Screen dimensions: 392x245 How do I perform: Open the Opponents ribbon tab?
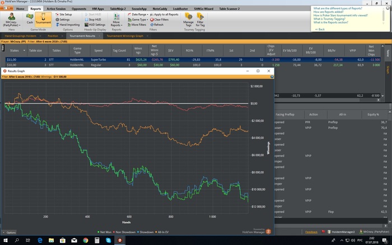tap(79, 8)
